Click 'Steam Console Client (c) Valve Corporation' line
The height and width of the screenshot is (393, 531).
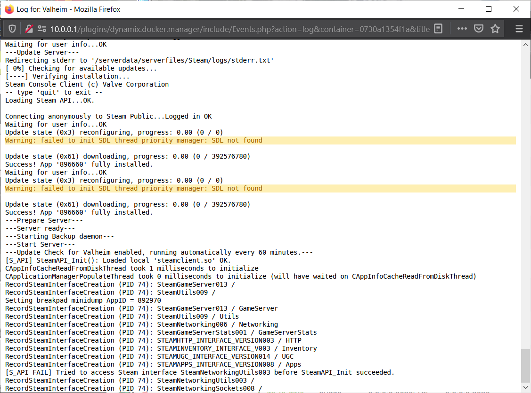pyautogui.click(x=87, y=85)
